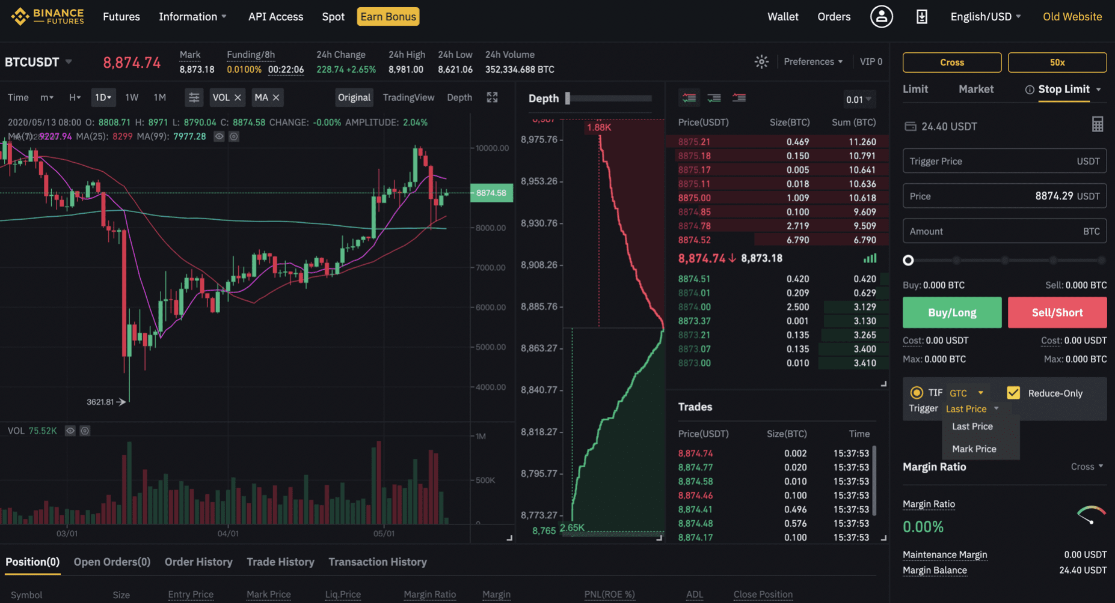Click the Sell/Short button

pyautogui.click(x=1057, y=312)
